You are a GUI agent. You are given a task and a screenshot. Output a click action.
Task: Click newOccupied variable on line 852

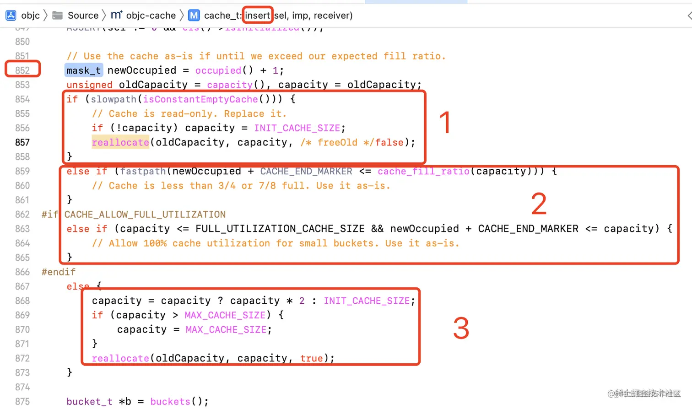(x=142, y=70)
